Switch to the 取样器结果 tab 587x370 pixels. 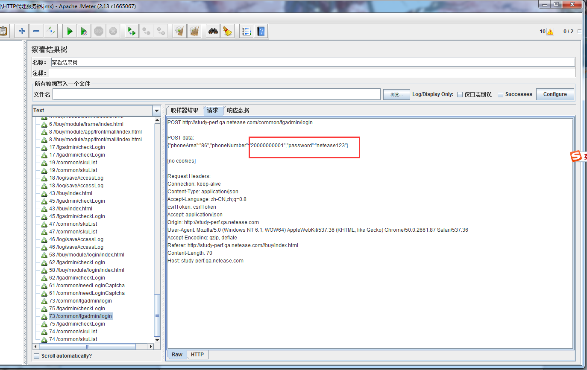185,110
